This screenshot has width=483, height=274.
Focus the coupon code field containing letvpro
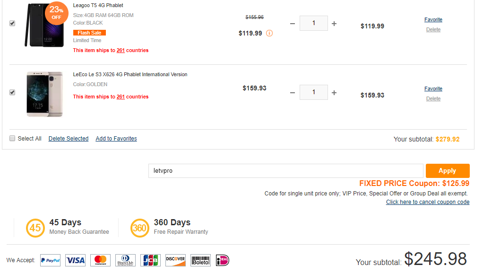click(x=285, y=171)
